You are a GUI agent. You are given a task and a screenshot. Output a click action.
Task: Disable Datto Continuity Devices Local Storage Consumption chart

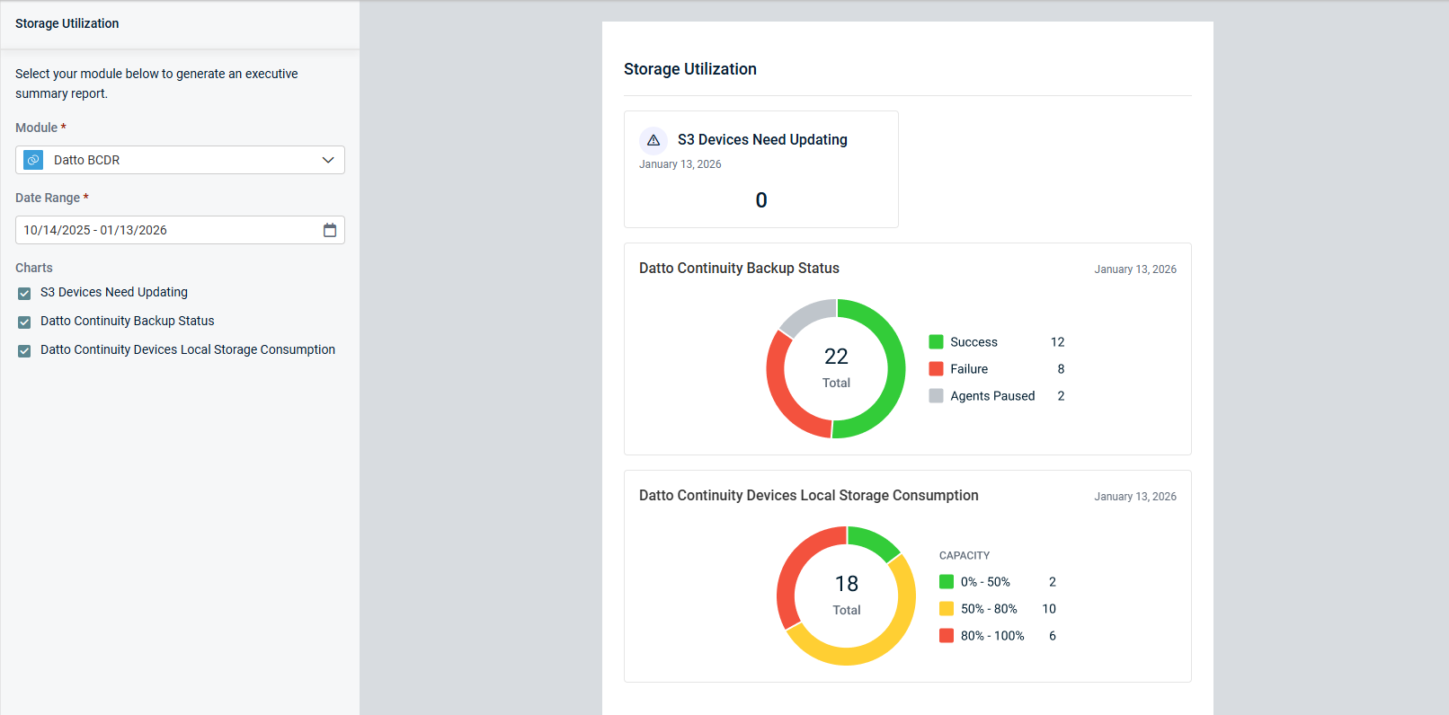coord(24,351)
